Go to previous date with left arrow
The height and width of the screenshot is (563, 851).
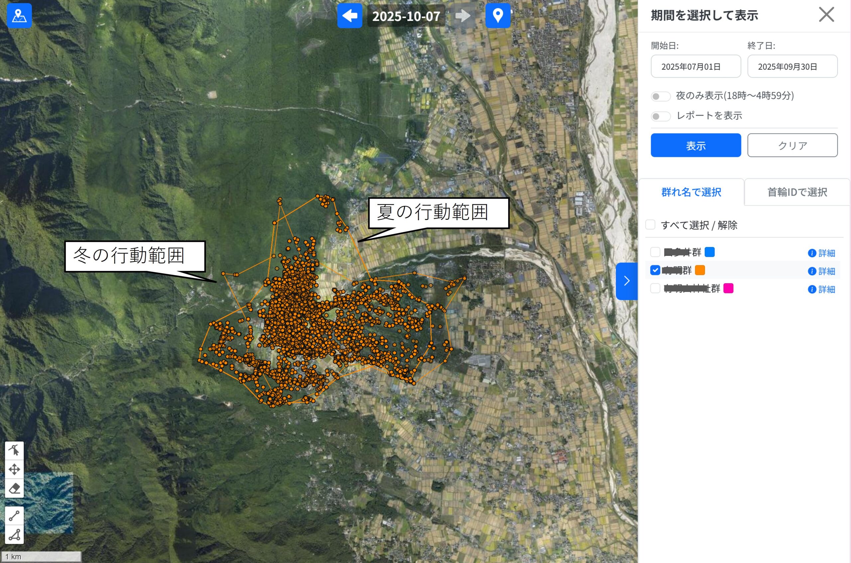click(349, 16)
